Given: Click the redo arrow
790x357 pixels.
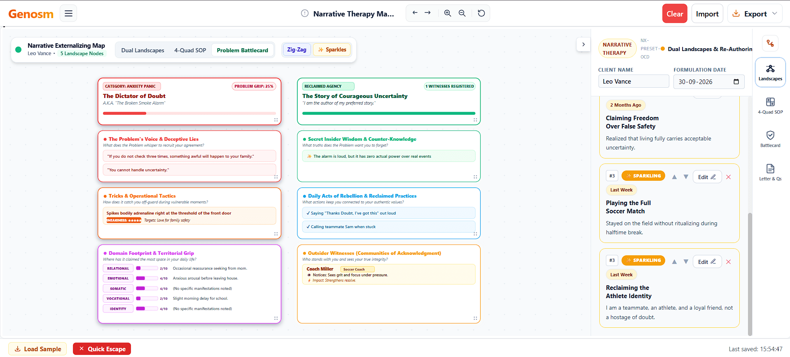Looking at the screenshot, I should [x=428, y=13].
